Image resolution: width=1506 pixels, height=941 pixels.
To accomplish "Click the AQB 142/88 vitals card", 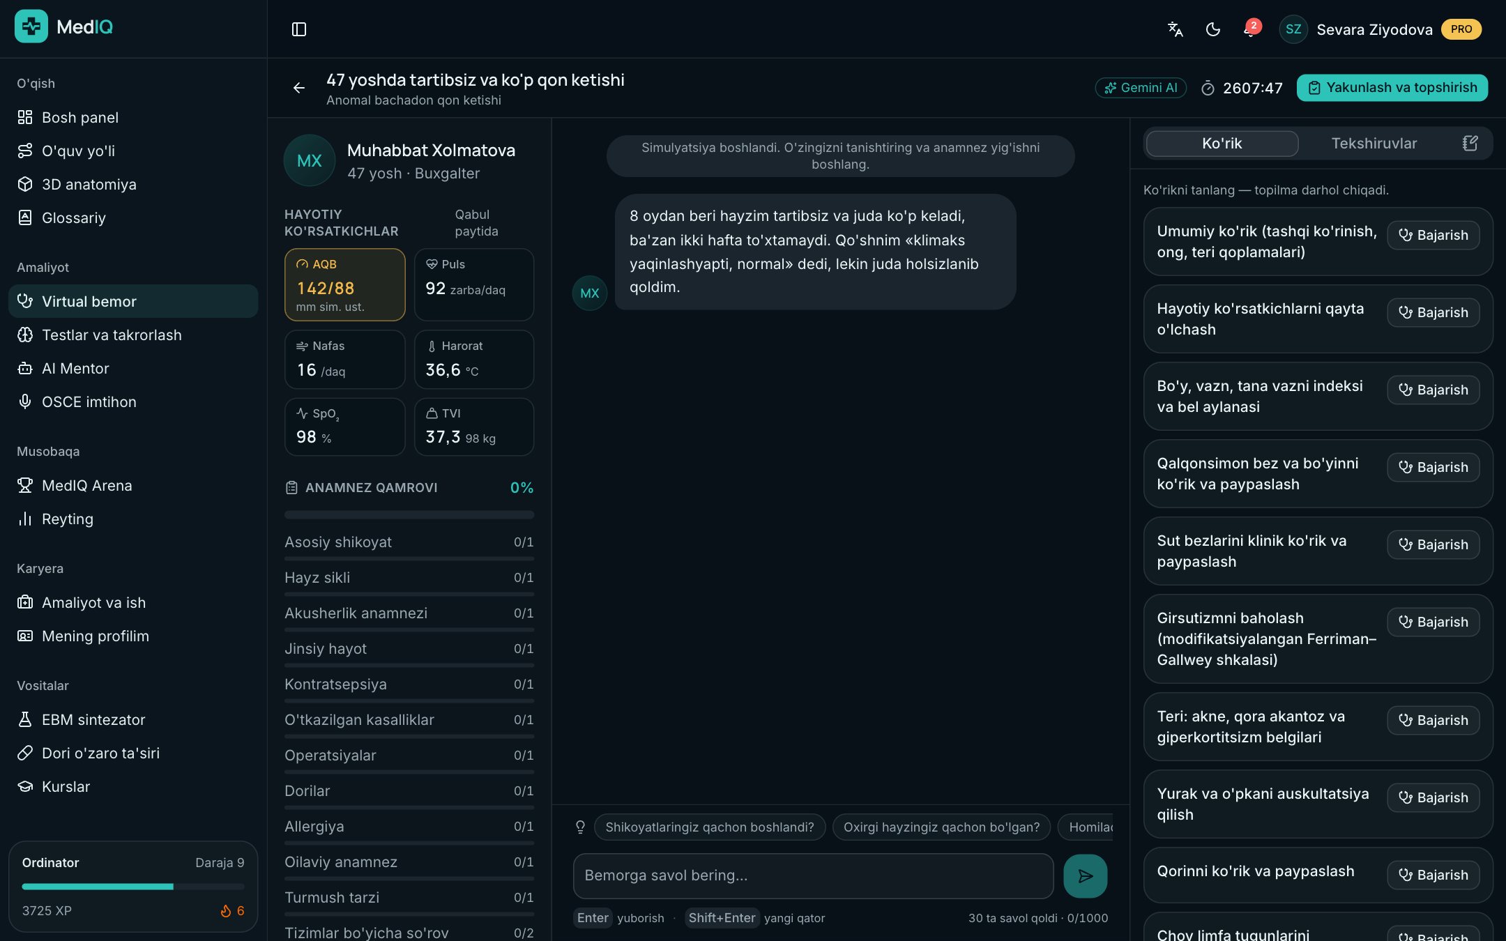I will pyautogui.click(x=344, y=284).
